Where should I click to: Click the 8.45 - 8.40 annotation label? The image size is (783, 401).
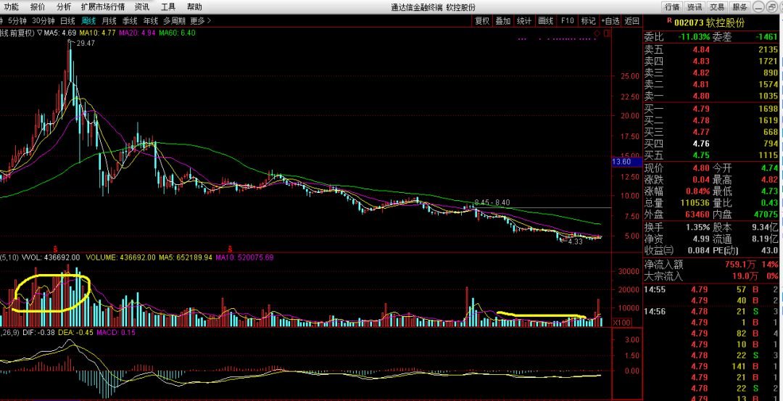(x=492, y=202)
